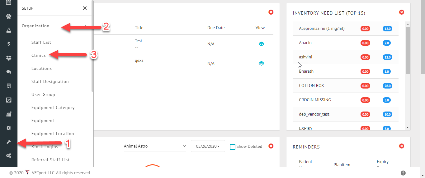Open User Group menu entry
The width and height of the screenshot is (425, 178).
43,94
